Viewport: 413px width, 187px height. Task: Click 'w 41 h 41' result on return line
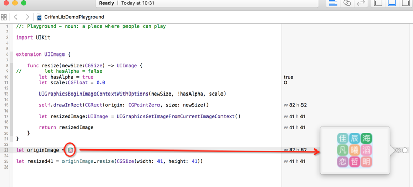click(294, 128)
